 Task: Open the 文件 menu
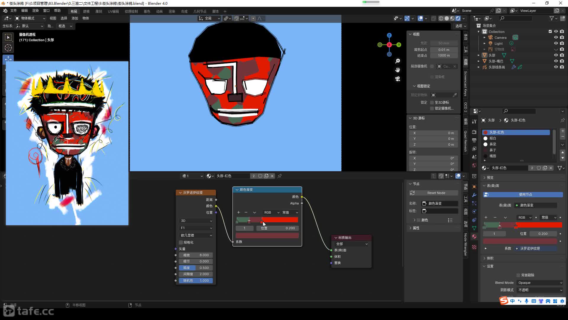[x=14, y=11]
